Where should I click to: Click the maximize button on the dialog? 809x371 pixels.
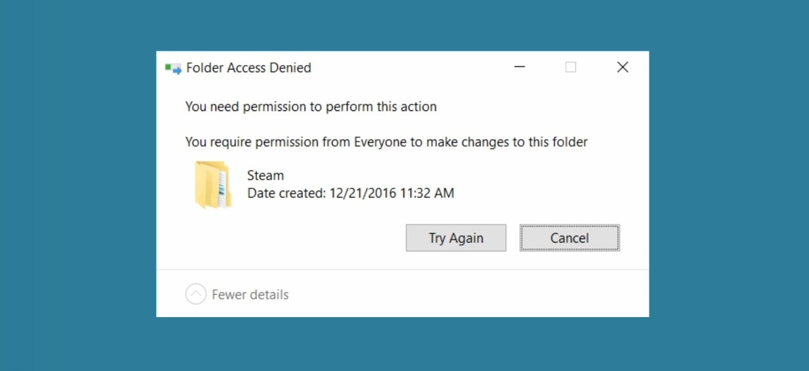[570, 67]
